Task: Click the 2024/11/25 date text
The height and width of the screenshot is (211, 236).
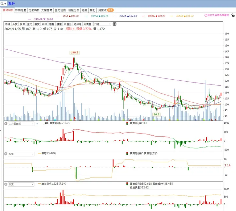Action: (x=13, y=29)
